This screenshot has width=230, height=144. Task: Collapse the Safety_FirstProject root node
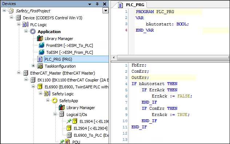pyautogui.click(x=4, y=11)
